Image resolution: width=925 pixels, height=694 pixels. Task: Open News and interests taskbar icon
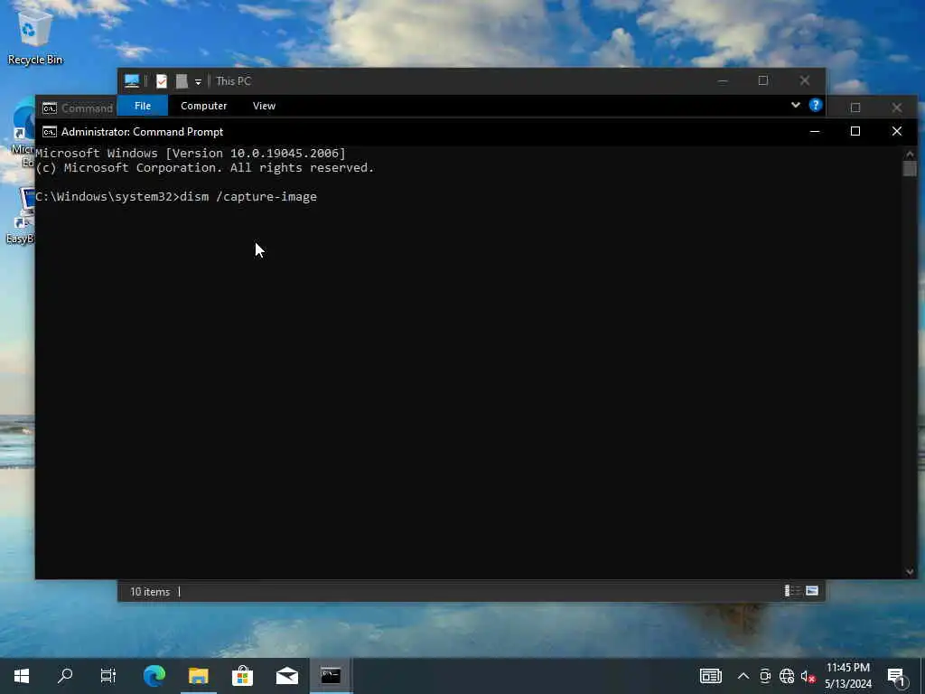(710, 676)
